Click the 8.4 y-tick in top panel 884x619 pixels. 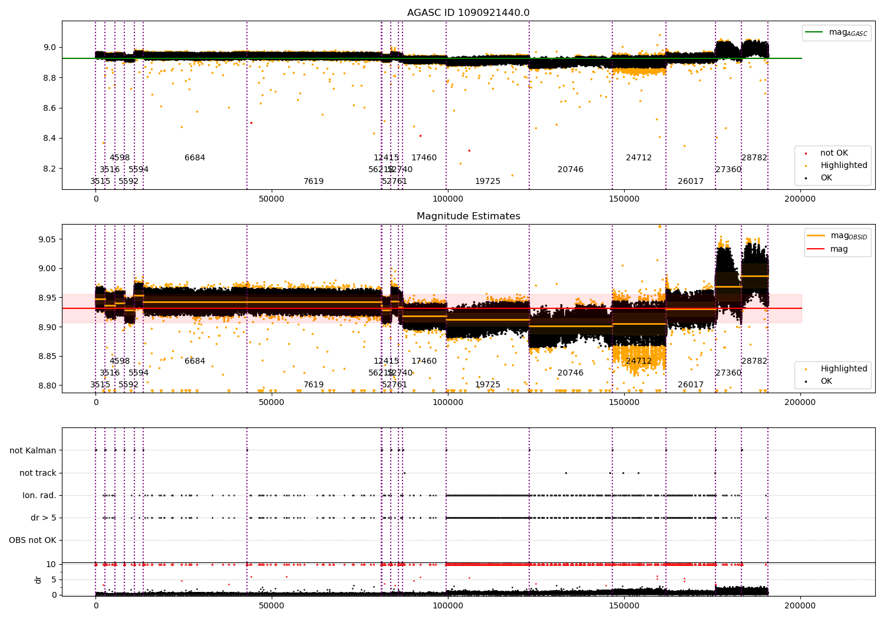tap(49, 139)
